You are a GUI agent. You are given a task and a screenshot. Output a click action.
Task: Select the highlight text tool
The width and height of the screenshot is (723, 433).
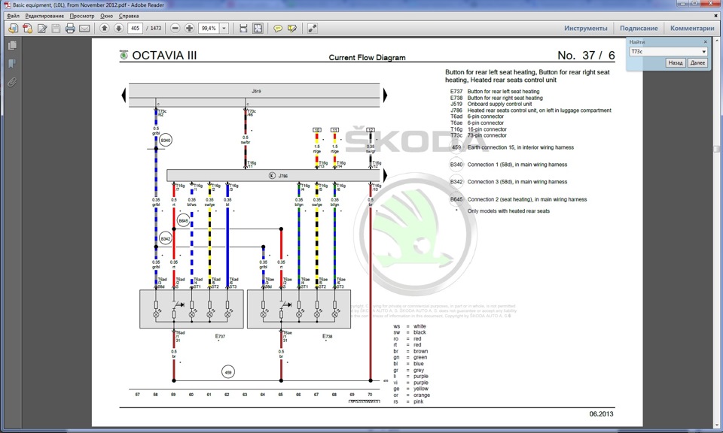click(x=292, y=29)
